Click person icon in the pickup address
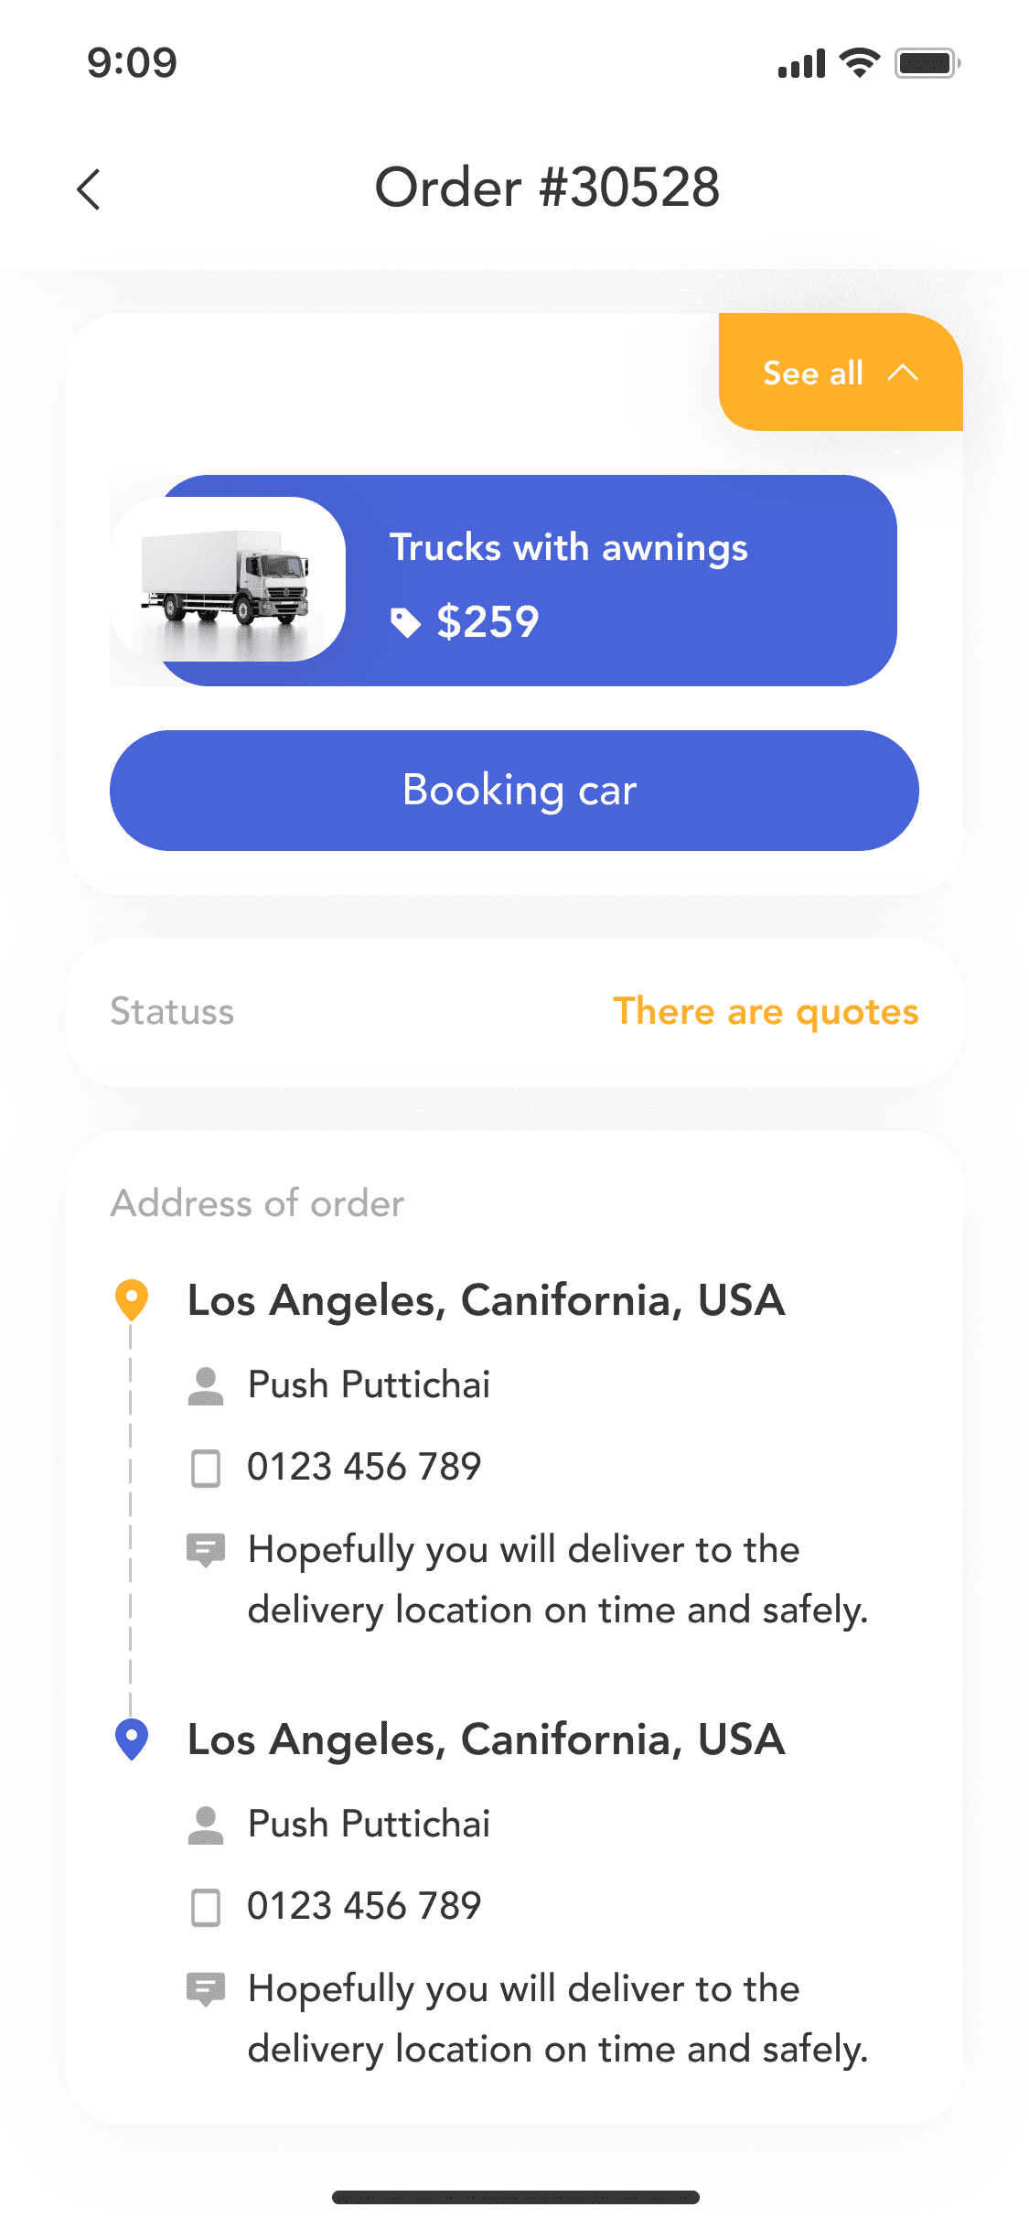Screen dimensions: 1029x2229 coord(206,1385)
